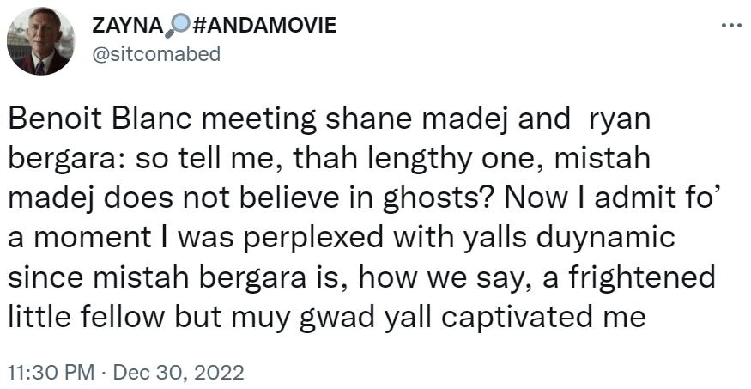Open the ZAYNA display name profile
Image resolution: width=751 pixels, height=389 pixels.
[x=127, y=25]
